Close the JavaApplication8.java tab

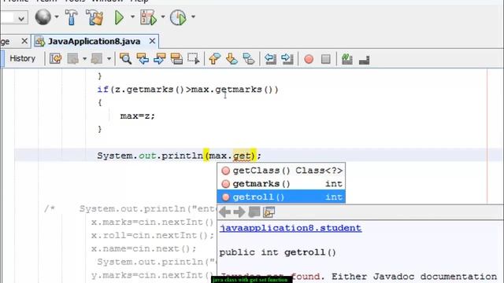[152, 41]
